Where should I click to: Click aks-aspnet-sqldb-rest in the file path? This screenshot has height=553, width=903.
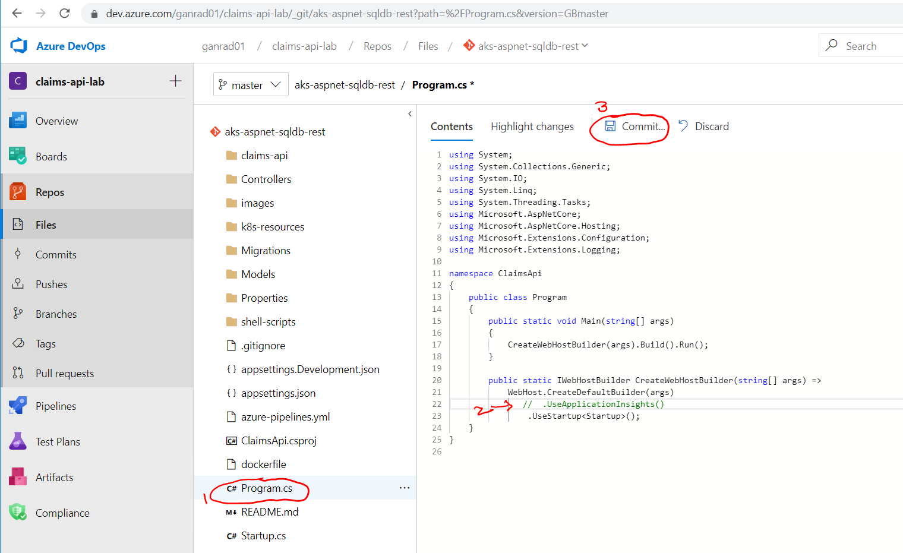345,85
